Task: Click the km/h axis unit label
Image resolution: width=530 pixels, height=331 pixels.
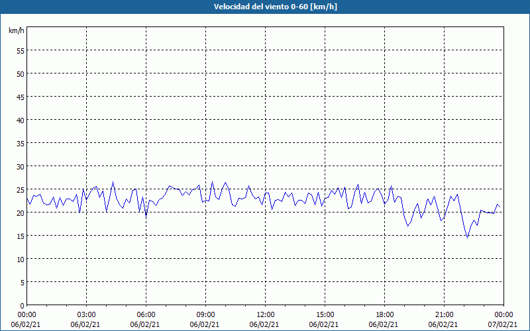Action: [16, 30]
